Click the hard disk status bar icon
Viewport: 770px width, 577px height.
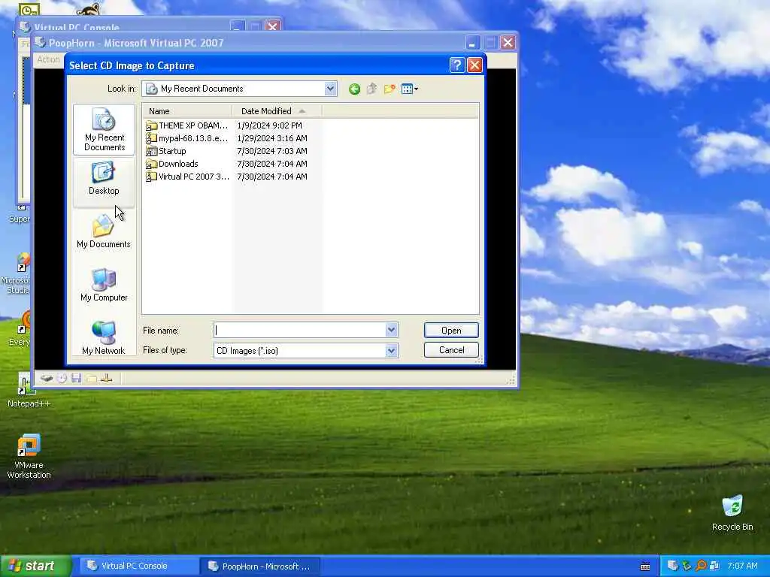pyautogui.click(x=47, y=378)
